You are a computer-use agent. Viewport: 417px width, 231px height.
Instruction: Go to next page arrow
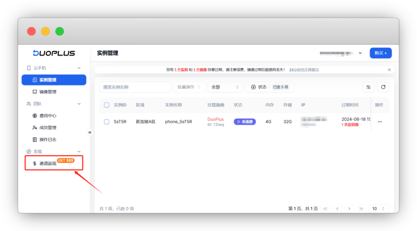coord(349,209)
